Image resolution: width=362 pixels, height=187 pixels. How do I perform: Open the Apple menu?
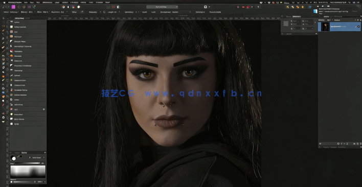[x=4, y=3]
